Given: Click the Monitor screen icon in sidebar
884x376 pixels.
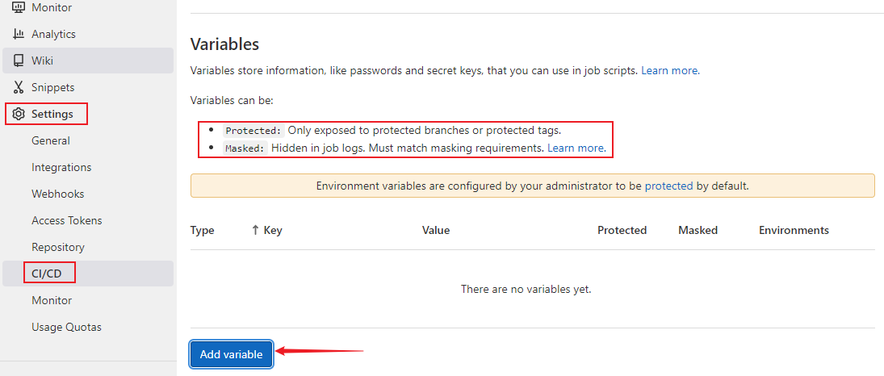Looking at the screenshot, I should (x=19, y=8).
